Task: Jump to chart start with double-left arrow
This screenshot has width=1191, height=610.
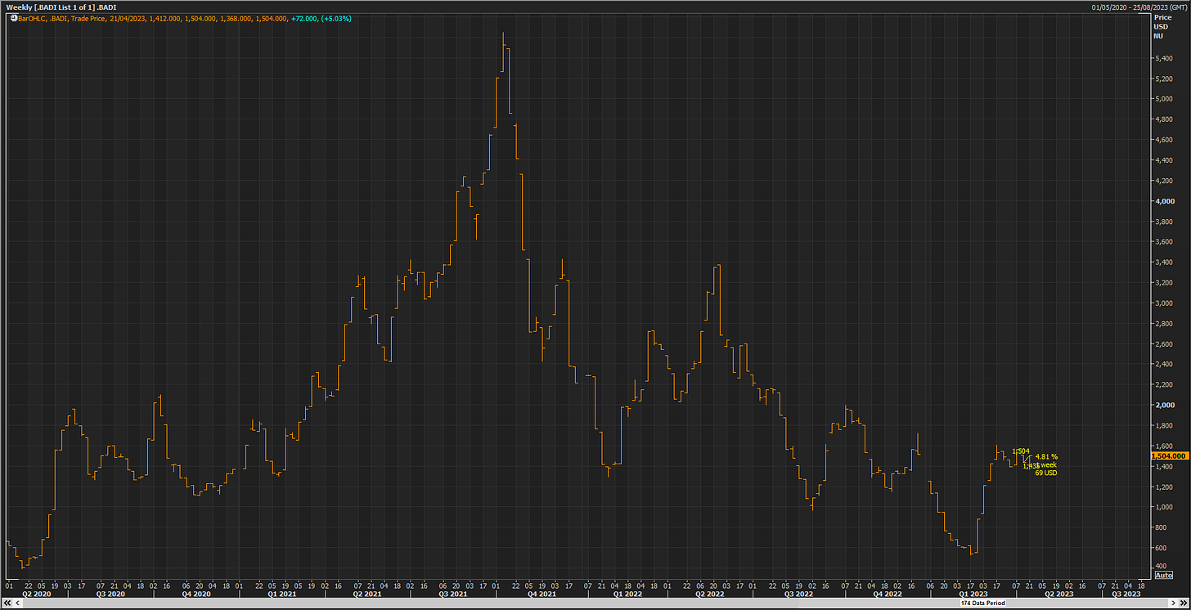Action: pyautogui.click(x=7, y=602)
